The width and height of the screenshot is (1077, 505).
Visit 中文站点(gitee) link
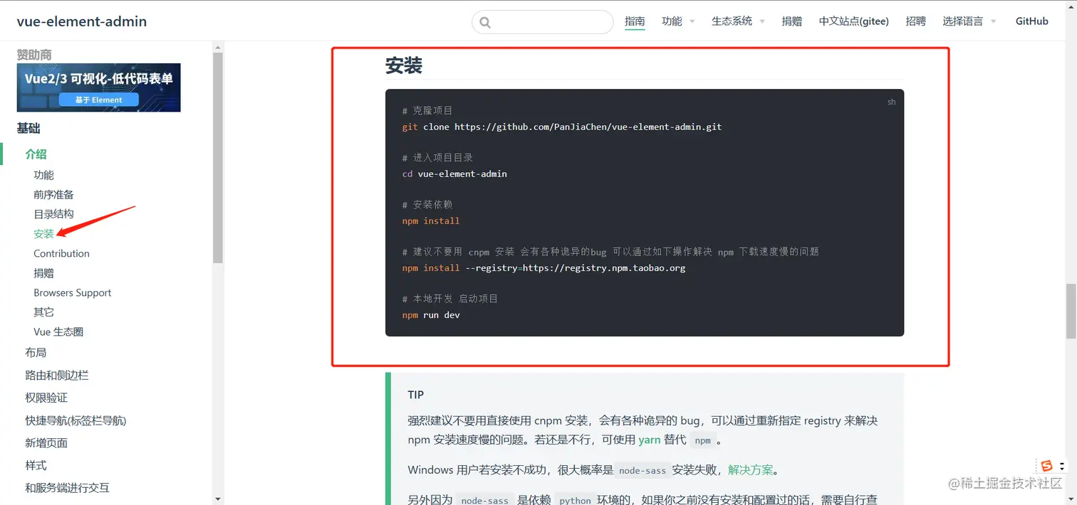(x=853, y=21)
